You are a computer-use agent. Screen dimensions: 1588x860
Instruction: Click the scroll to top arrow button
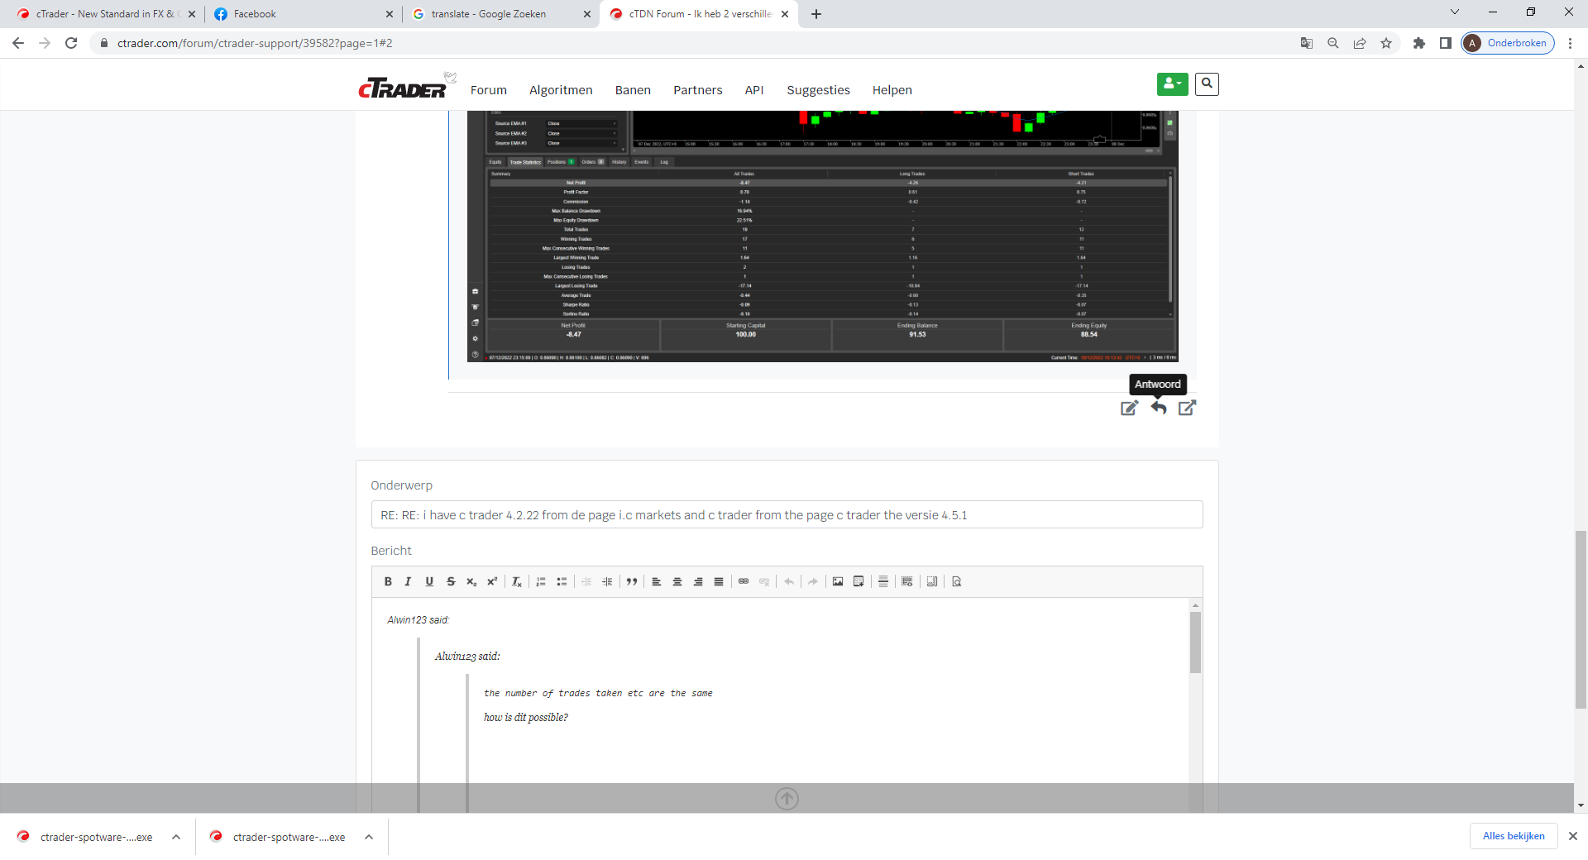pos(787,798)
